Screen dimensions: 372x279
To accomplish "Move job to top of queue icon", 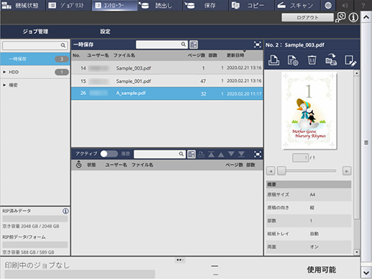I will (212, 154).
